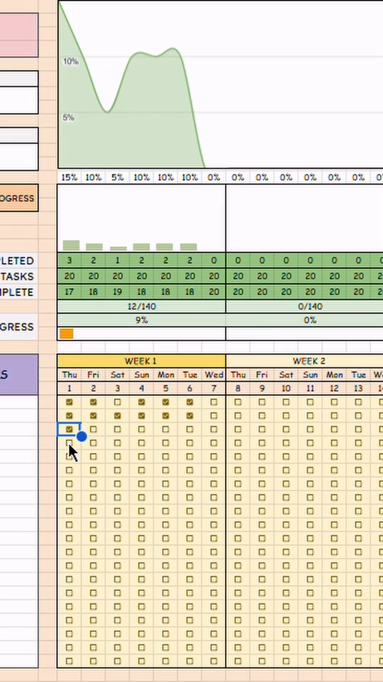
Task: Uncheck the second-row checkbox under Tue day 6
Action: tap(190, 416)
